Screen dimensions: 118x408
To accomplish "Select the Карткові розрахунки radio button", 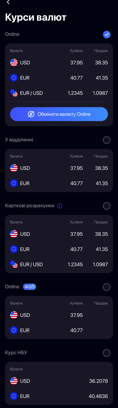I will [x=107, y=206].
